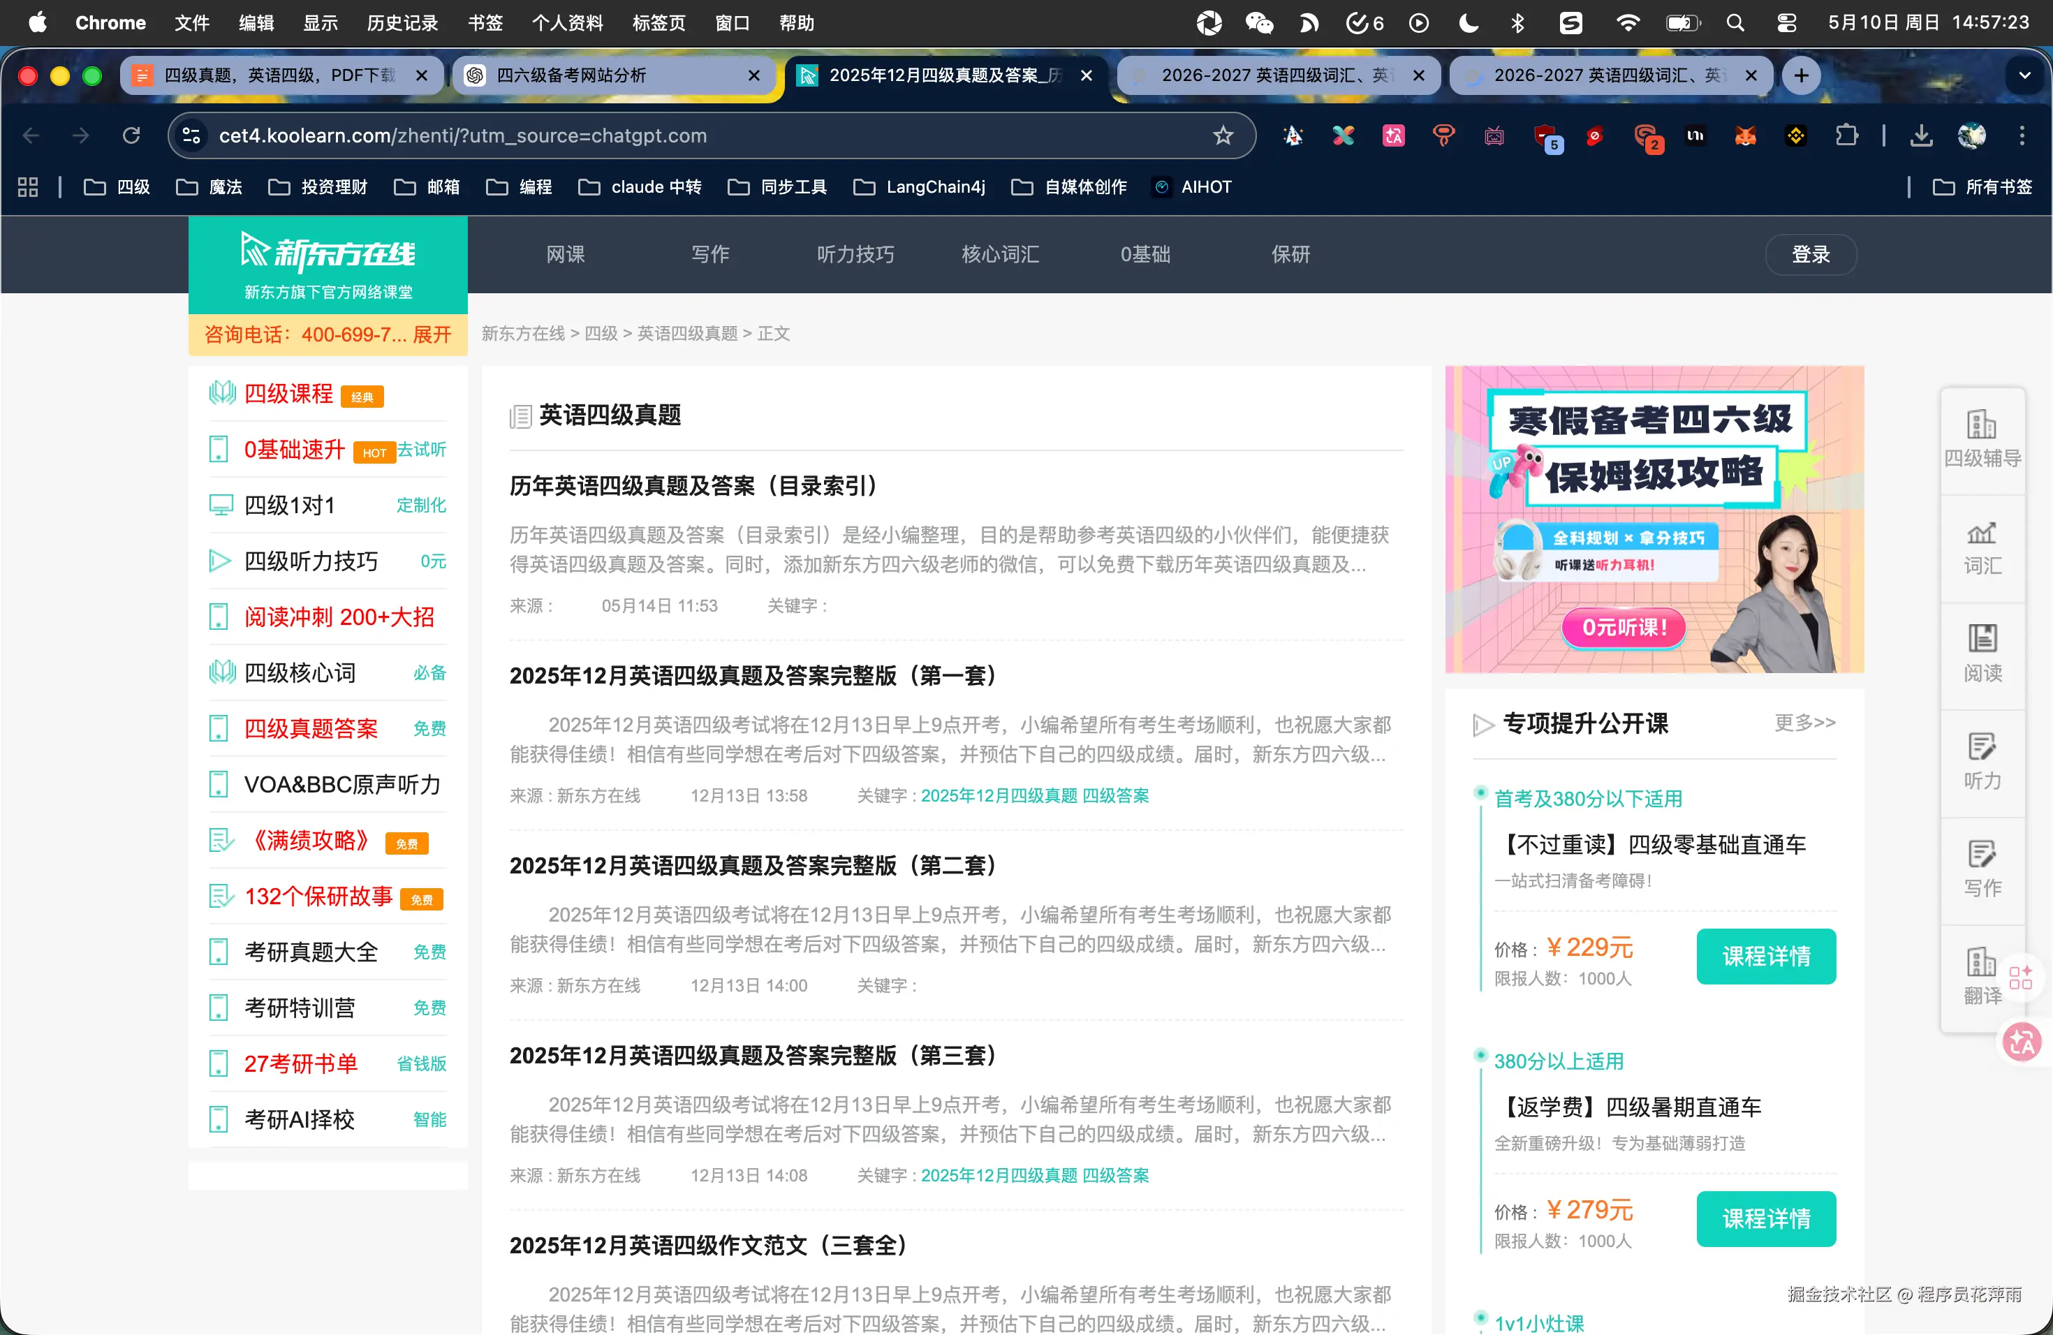Open the 四级真题答案 sidebar link

pyautogui.click(x=311, y=729)
